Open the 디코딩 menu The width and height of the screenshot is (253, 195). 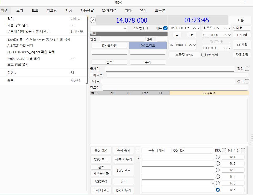pyautogui.click(x=52, y=11)
